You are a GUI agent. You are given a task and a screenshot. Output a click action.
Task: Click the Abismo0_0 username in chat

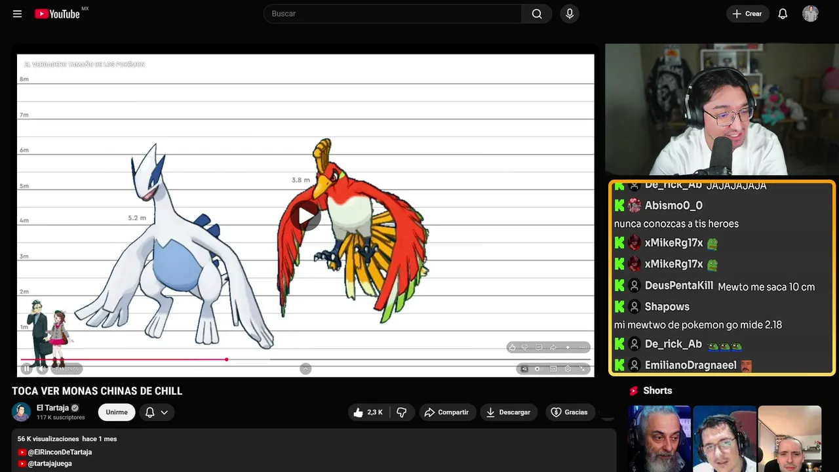click(x=673, y=205)
